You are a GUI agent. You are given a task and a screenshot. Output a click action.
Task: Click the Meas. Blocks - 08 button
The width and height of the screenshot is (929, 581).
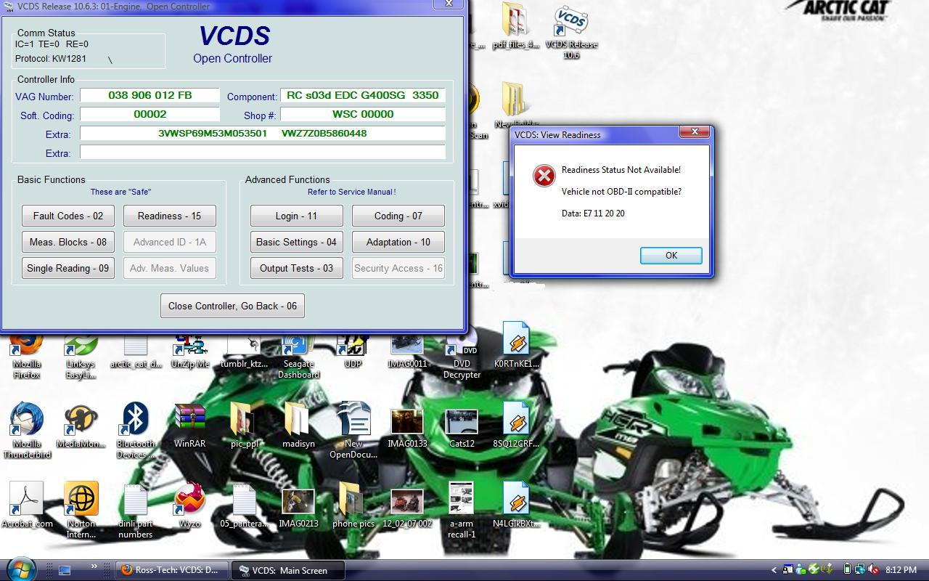pos(68,242)
